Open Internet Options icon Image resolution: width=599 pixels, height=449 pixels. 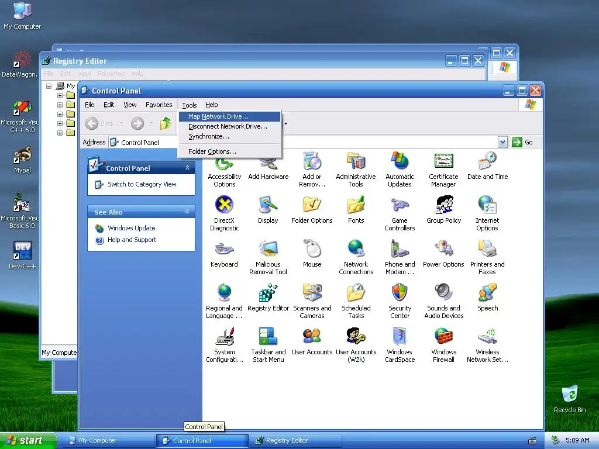click(x=487, y=214)
